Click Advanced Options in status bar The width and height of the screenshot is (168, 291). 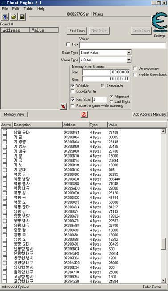tap(16, 287)
